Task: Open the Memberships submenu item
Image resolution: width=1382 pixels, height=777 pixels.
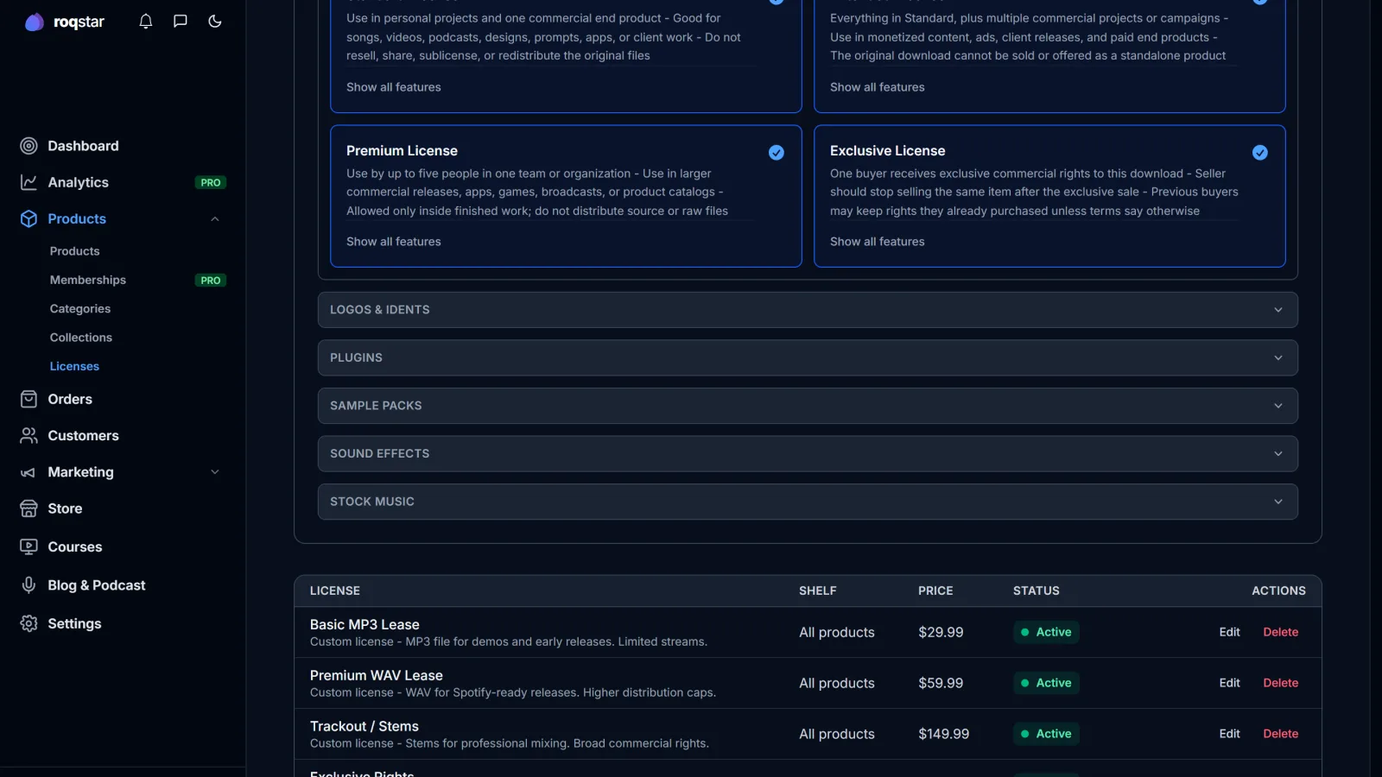Action: (88, 280)
